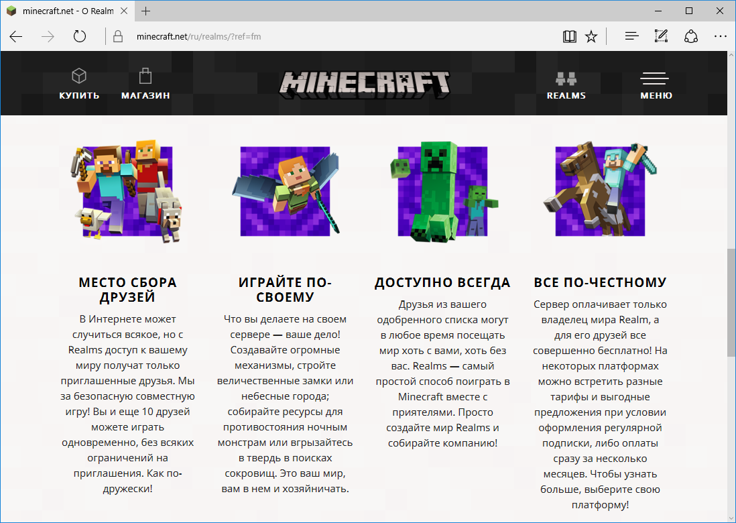The width and height of the screenshot is (736, 523).
Task: Open More options via ellipsis menu
Action: [721, 36]
